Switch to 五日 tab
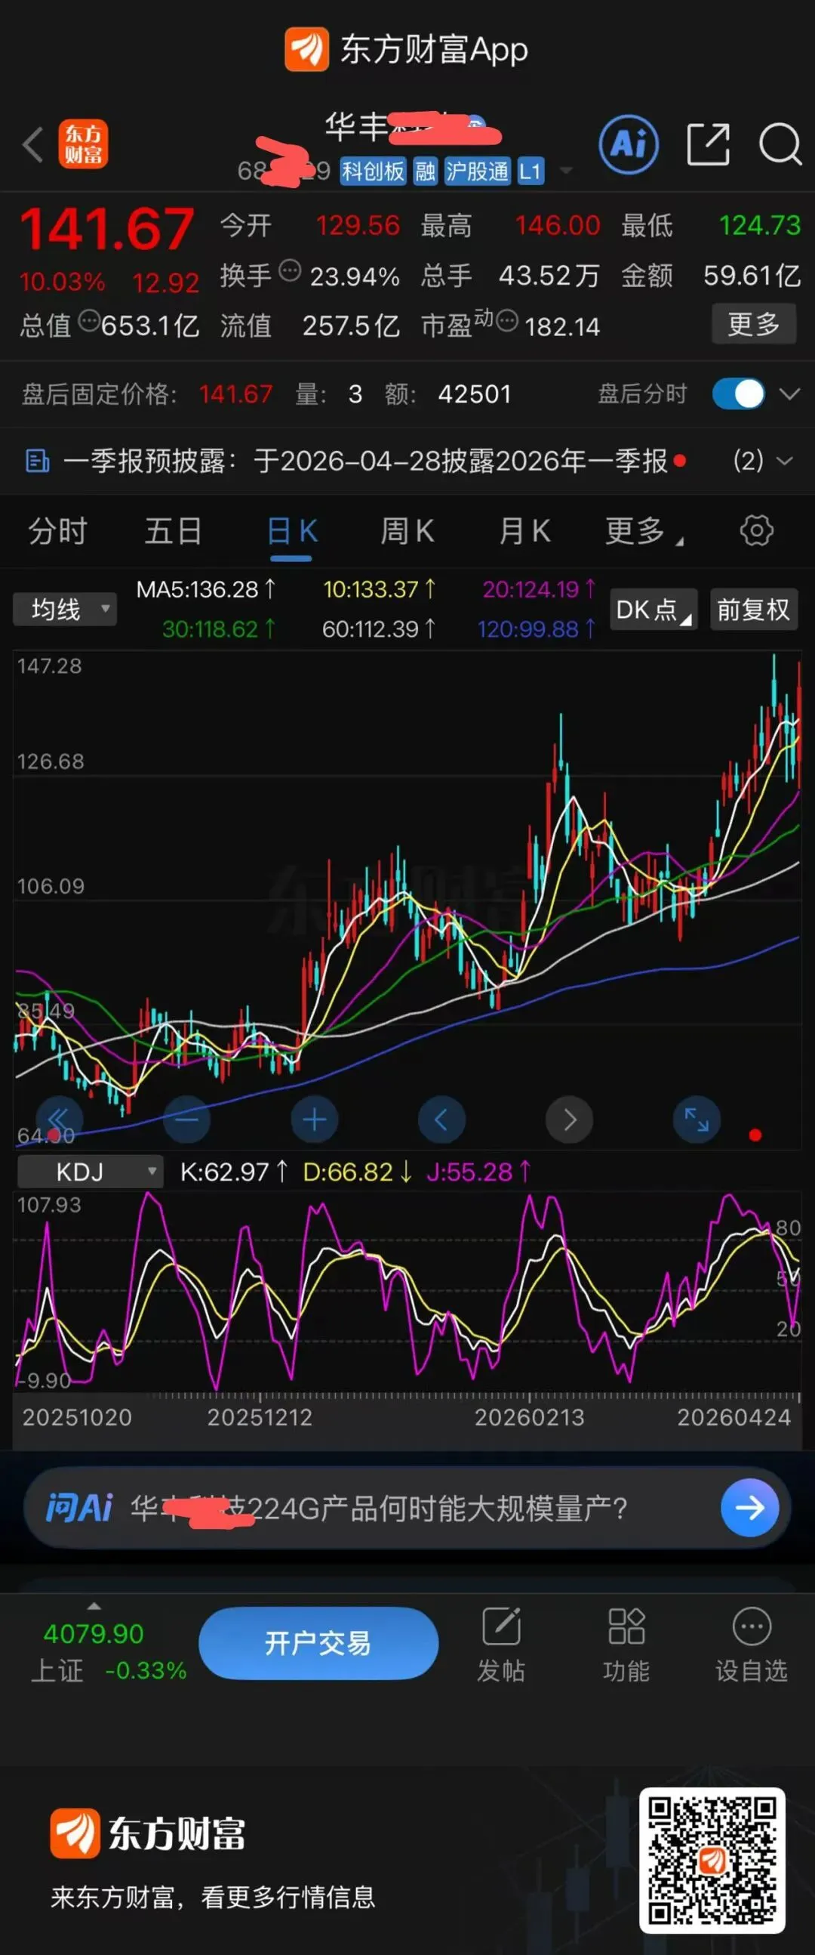Screen dimensions: 815x1955 [x=174, y=530]
